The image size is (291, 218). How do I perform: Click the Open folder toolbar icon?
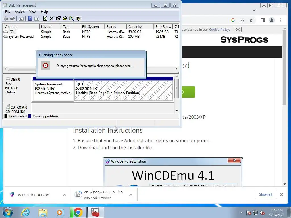tap(65, 18)
